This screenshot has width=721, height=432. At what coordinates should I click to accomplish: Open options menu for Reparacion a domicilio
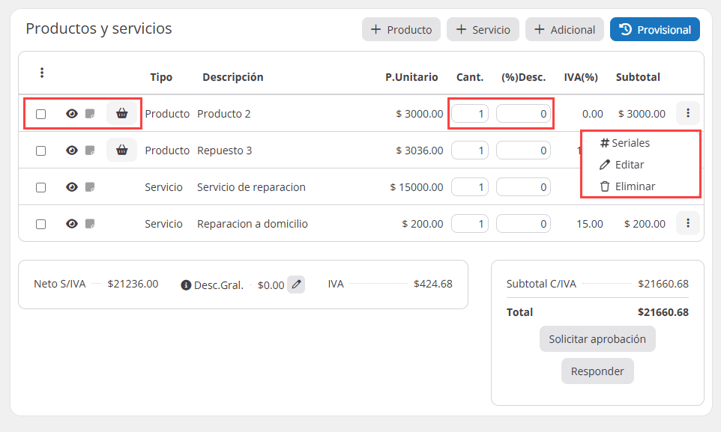point(687,223)
